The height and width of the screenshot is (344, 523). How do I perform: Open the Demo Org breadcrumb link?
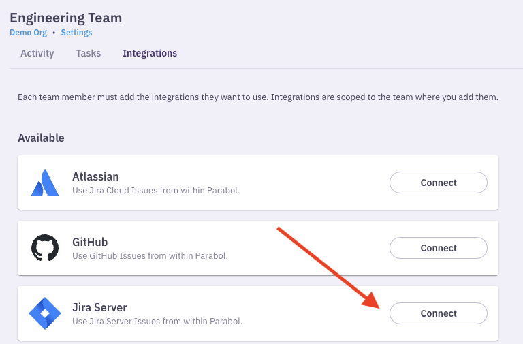[x=28, y=33]
